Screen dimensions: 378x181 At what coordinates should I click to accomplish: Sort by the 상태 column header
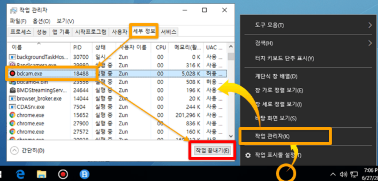(104, 48)
